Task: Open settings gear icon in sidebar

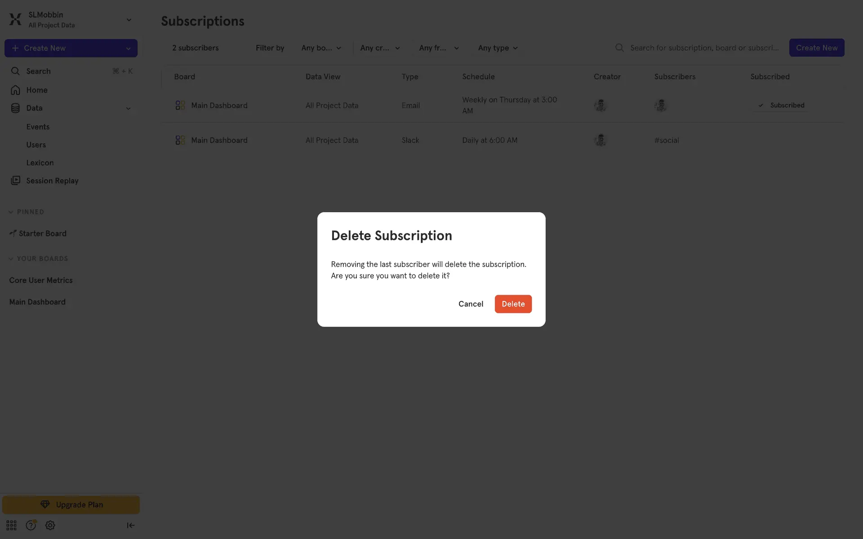Action: [x=50, y=525]
